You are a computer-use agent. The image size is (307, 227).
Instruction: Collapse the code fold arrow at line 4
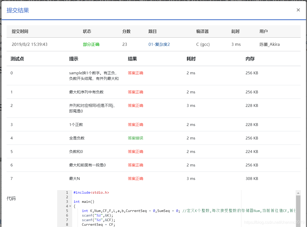point(70,206)
